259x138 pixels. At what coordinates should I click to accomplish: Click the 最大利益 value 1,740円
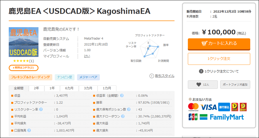click(144, 124)
